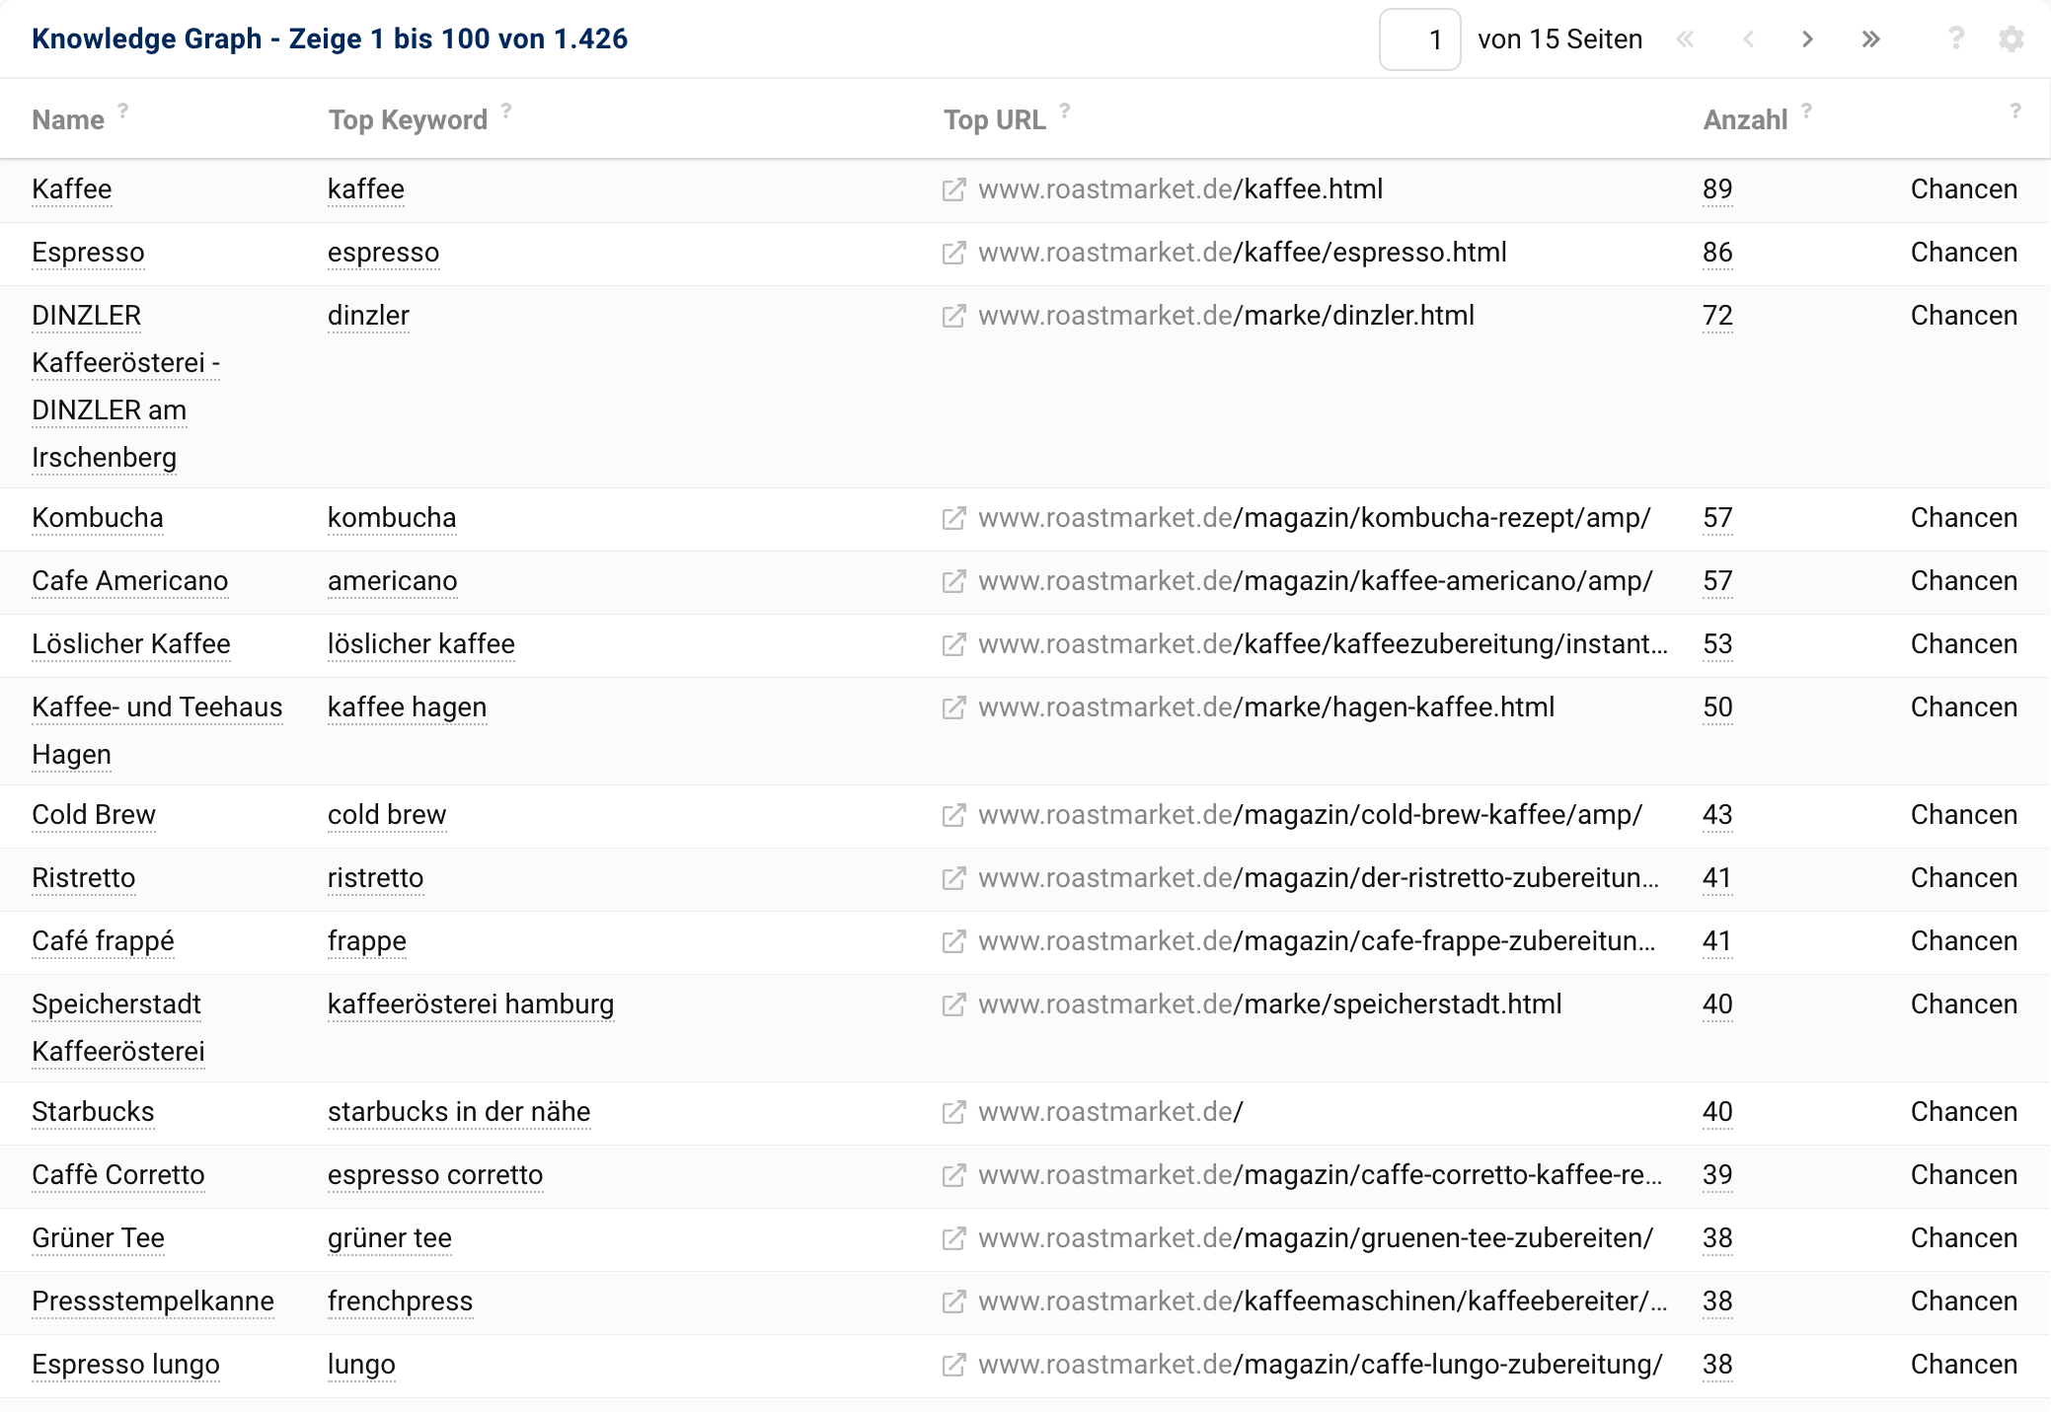Open external link icon for kaffeebereiter URL
This screenshot has height=1412, width=2051.
[x=953, y=1301]
